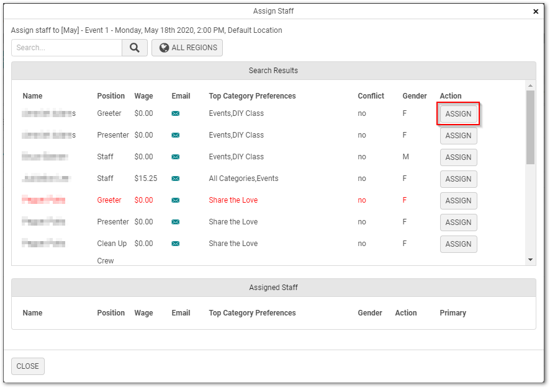Open the ALL REGIONS filter
This screenshot has height=388, width=550.
[187, 48]
